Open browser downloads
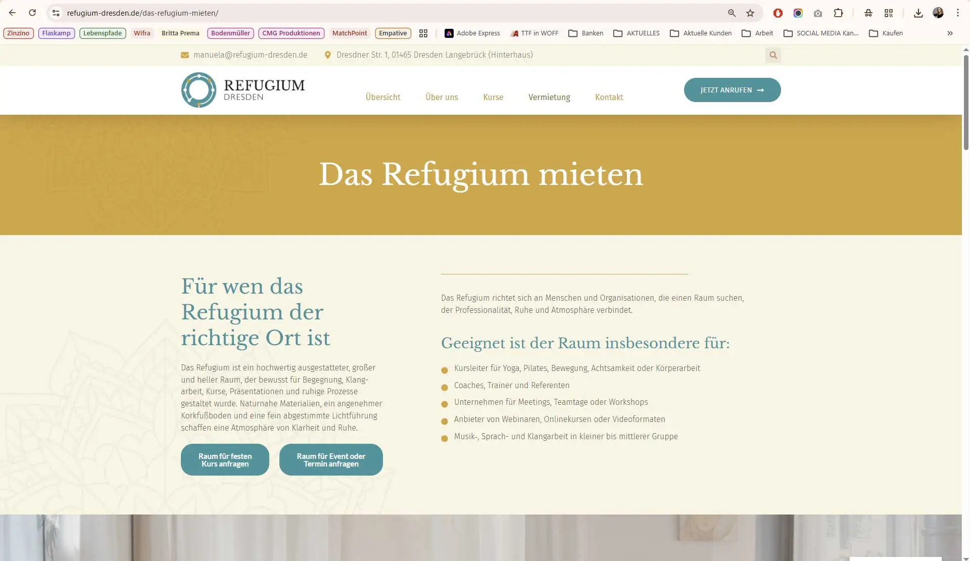 click(918, 13)
